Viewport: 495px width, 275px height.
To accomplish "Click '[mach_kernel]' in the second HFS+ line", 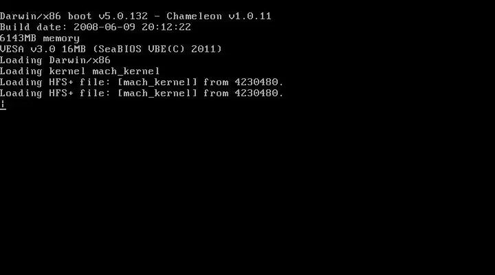I will click(x=157, y=93).
